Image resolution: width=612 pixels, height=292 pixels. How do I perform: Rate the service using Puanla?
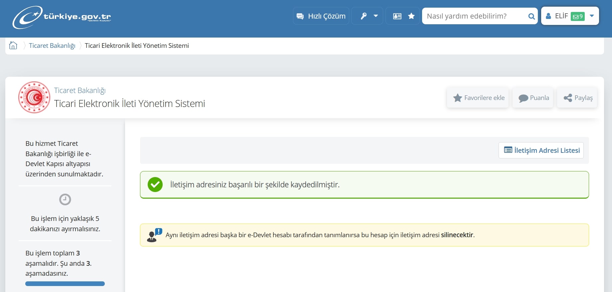tap(533, 98)
